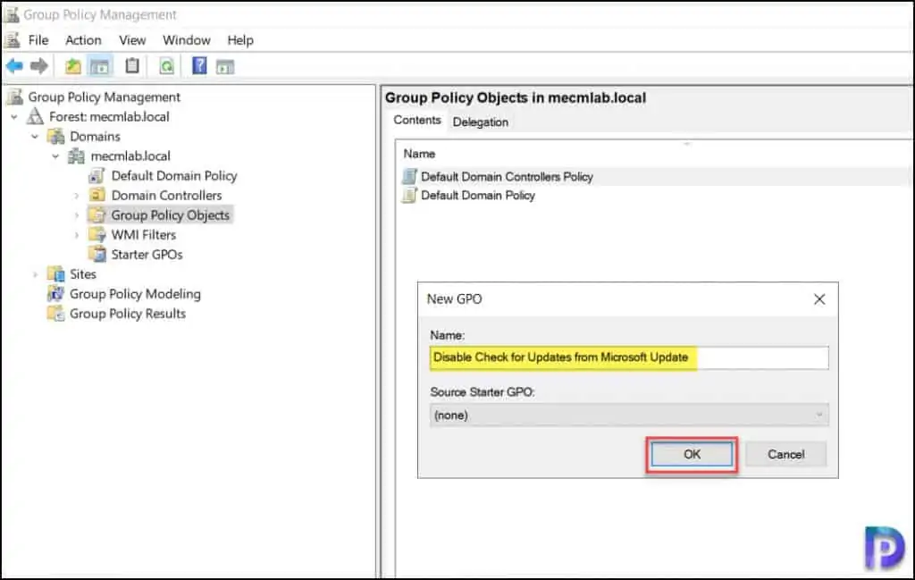Select Domain Controllers tree label
Viewport: 915px width, 580px height.
(166, 196)
